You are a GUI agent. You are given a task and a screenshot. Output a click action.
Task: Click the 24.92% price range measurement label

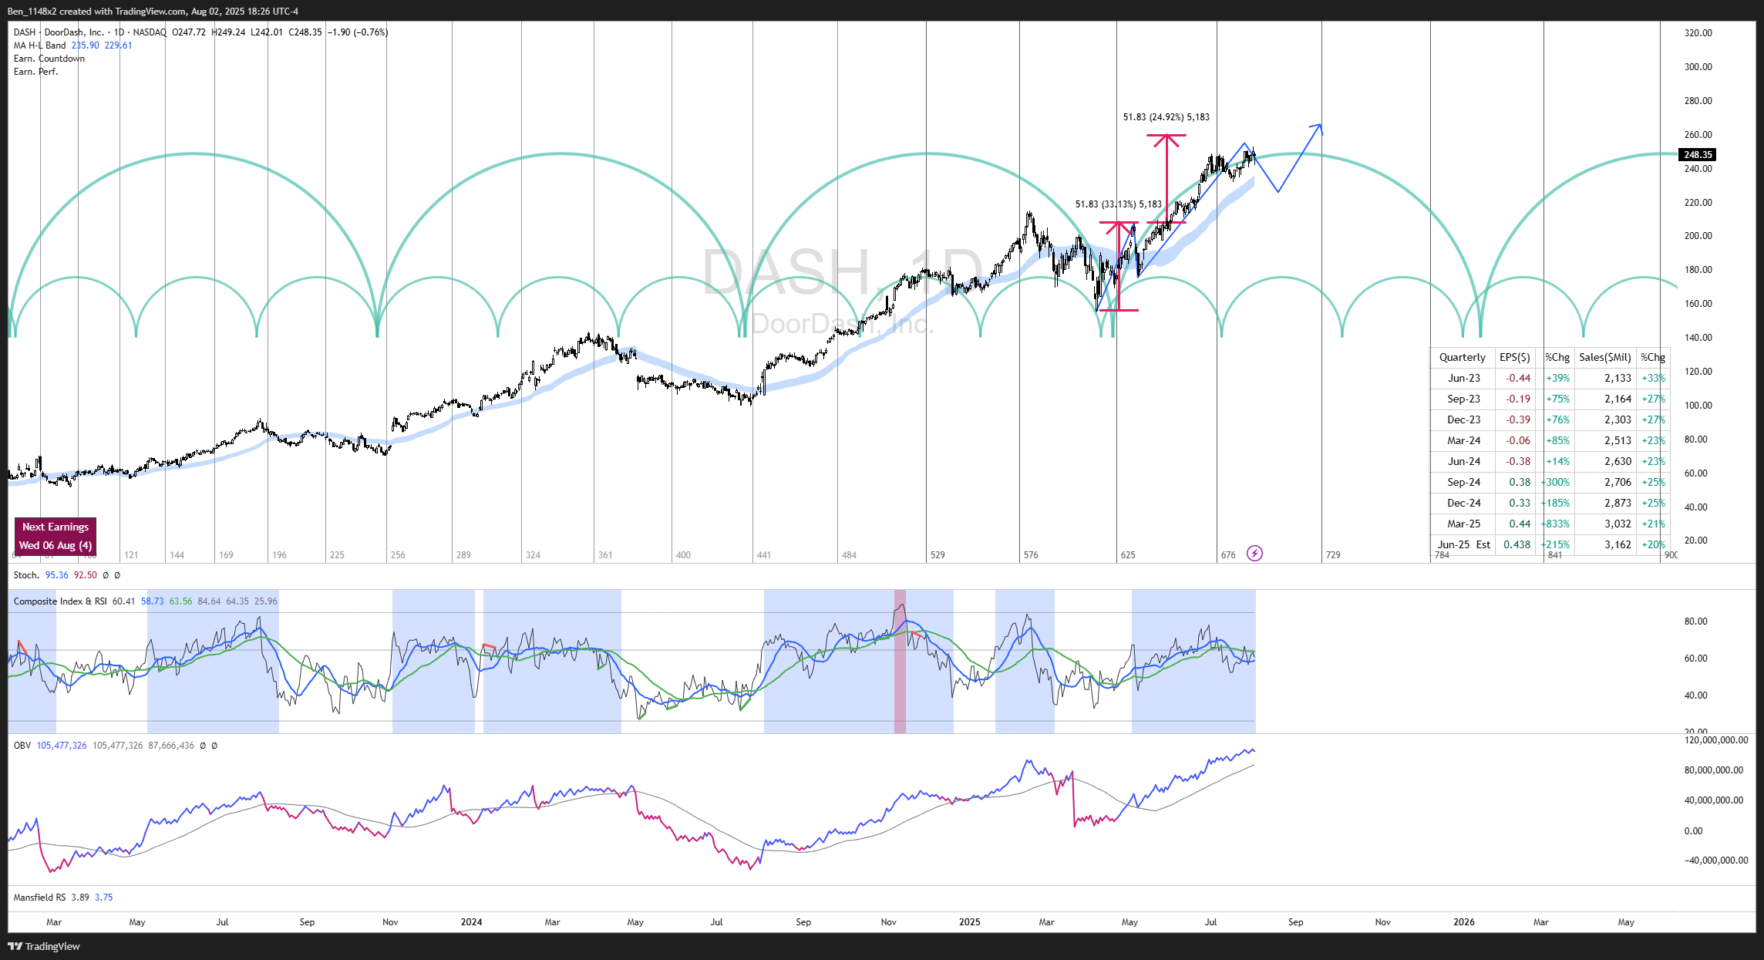(x=1166, y=117)
